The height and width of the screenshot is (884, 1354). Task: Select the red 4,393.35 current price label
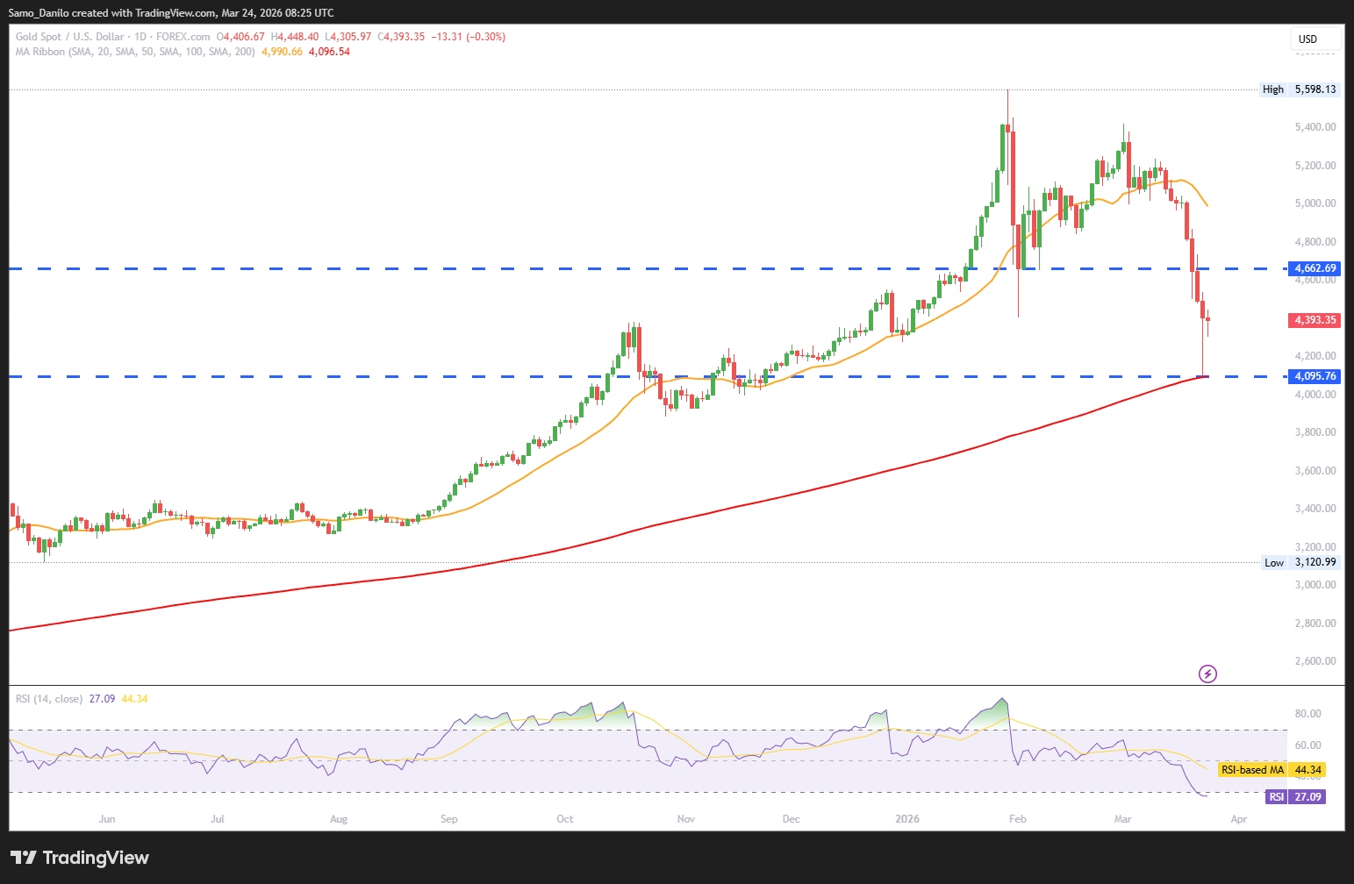(1315, 320)
